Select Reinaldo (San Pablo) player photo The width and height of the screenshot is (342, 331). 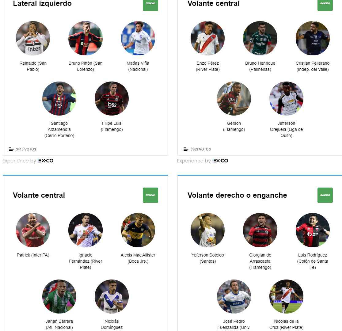pyautogui.click(x=33, y=38)
